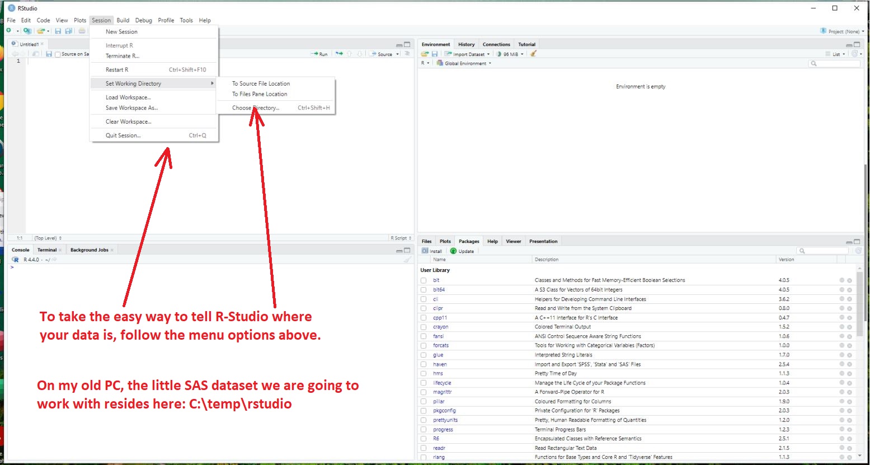Screen dimensions: 870x465
Task: Toggle the Source on Save checkbox
Action: (x=58, y=54)
